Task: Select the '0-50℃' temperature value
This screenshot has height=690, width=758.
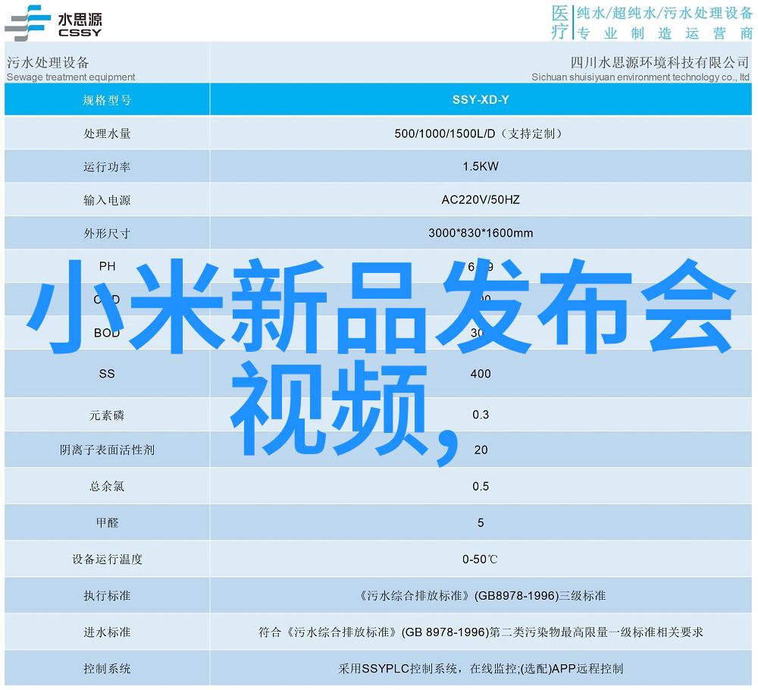Action: 480,560
